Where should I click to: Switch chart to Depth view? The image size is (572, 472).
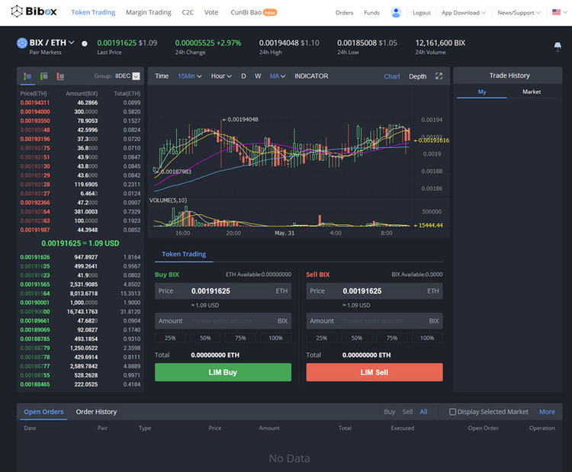pyautogui.click(x=418, y=76)
